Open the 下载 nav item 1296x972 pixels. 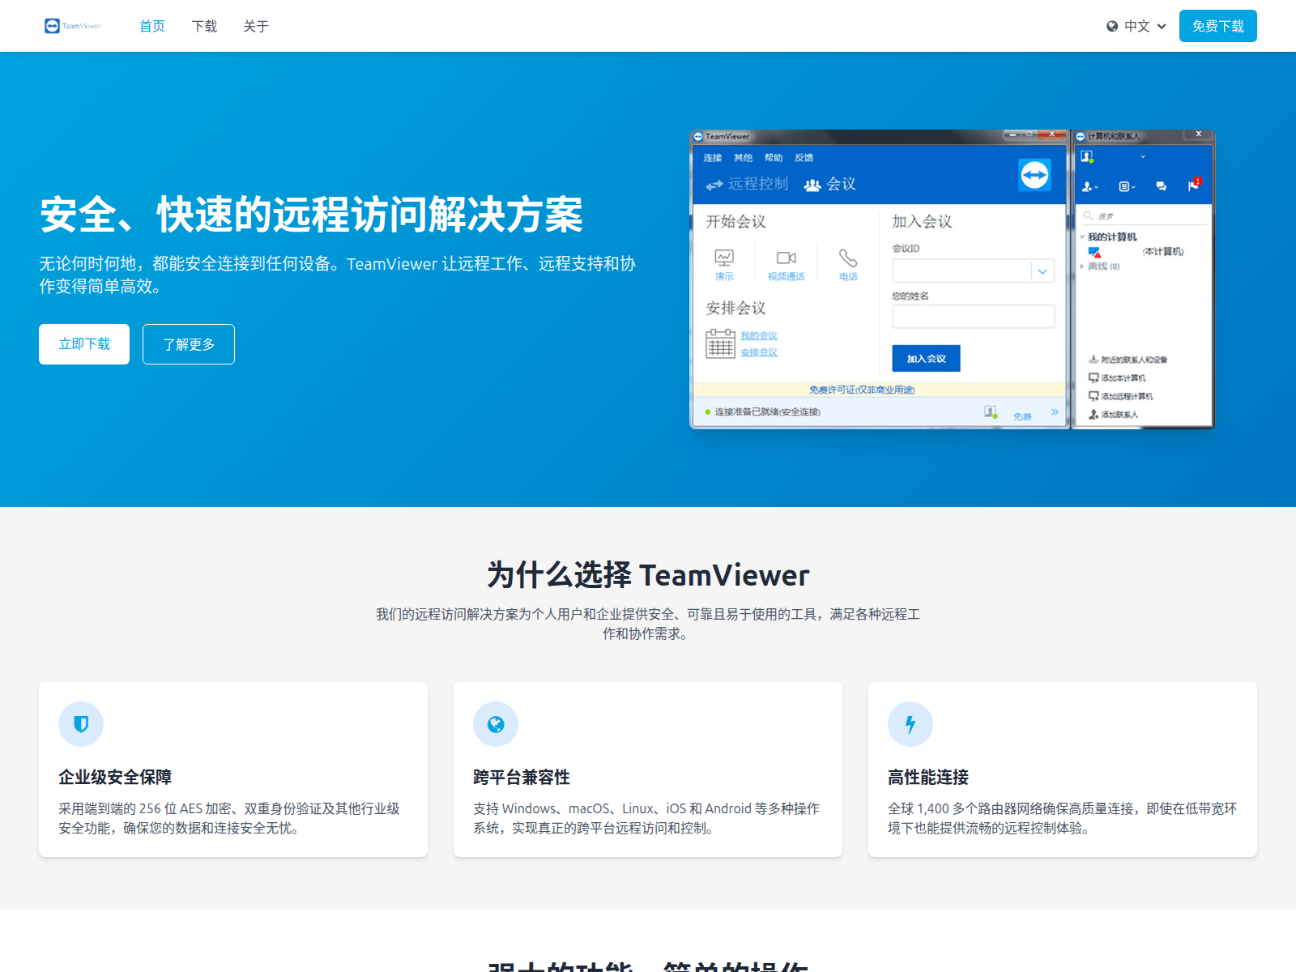coord(204,26)
